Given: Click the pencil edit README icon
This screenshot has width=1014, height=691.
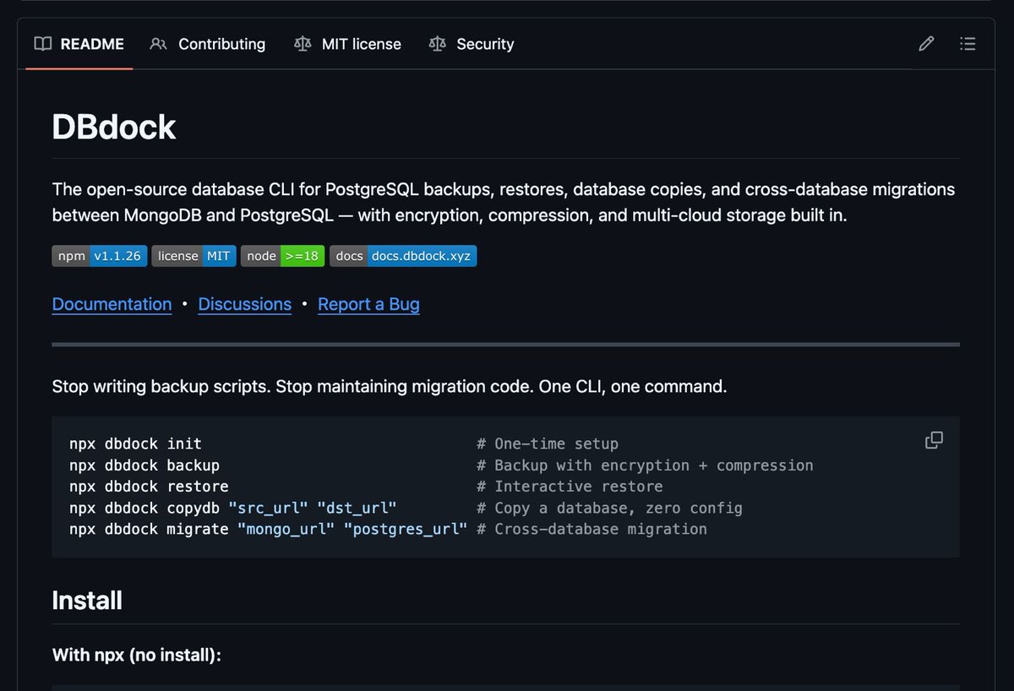Looking at the screenshot, I should (926, 44).
